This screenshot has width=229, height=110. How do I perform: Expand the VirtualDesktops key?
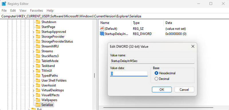pyautogui.click(x=33, y=91)
